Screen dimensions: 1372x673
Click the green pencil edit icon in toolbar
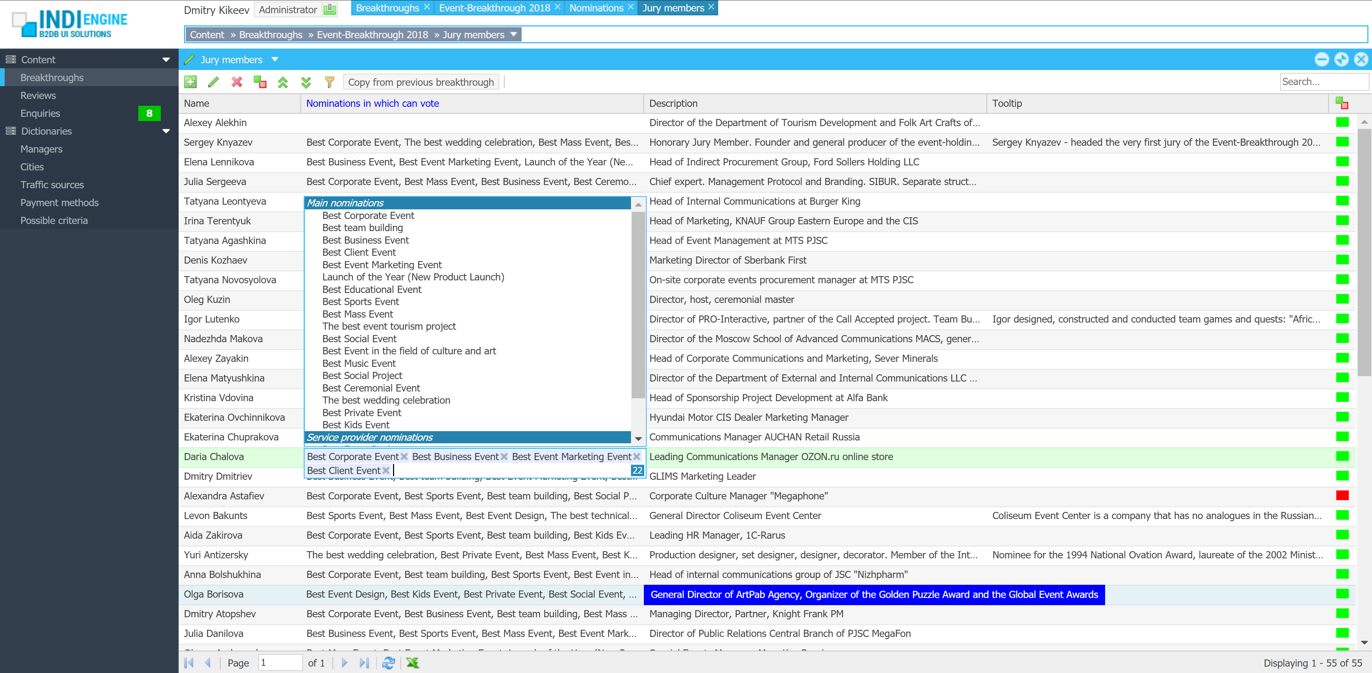(x=214, y=82)
